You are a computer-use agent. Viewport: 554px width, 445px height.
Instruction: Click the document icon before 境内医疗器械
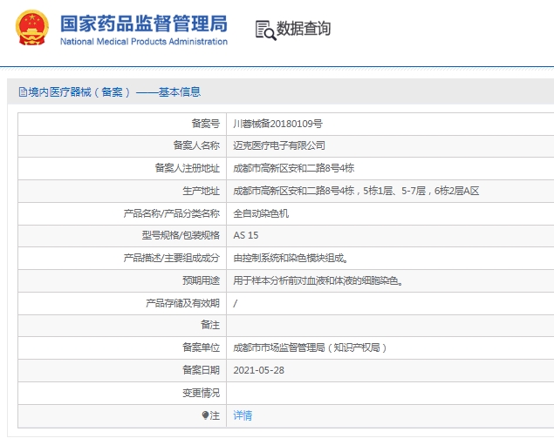pyautogui.click(x=23, y=92)
